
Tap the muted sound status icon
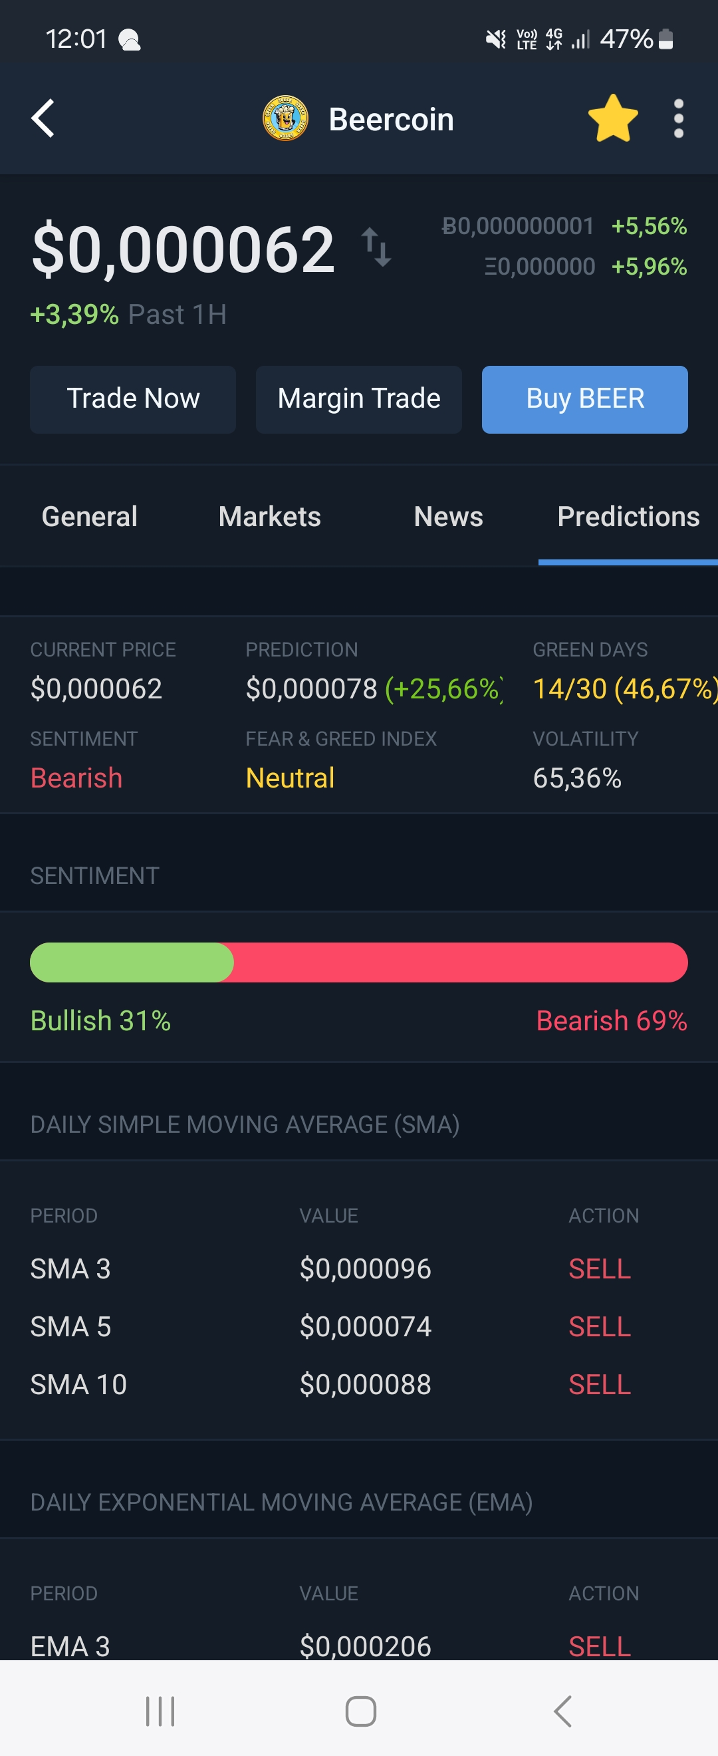[496, 39]
